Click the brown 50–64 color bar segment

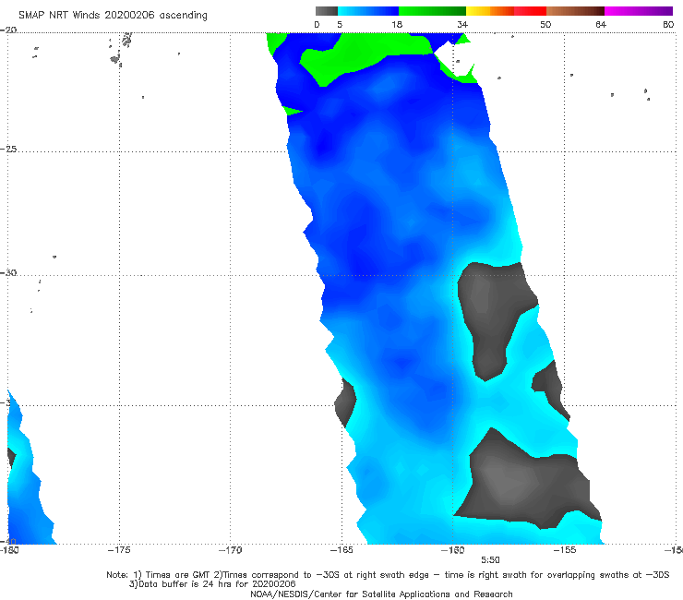click(x=575, y=11)
